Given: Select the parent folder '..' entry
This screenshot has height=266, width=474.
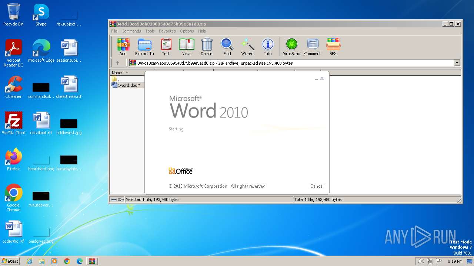Looking at the screenshot, I should (116, 79).
